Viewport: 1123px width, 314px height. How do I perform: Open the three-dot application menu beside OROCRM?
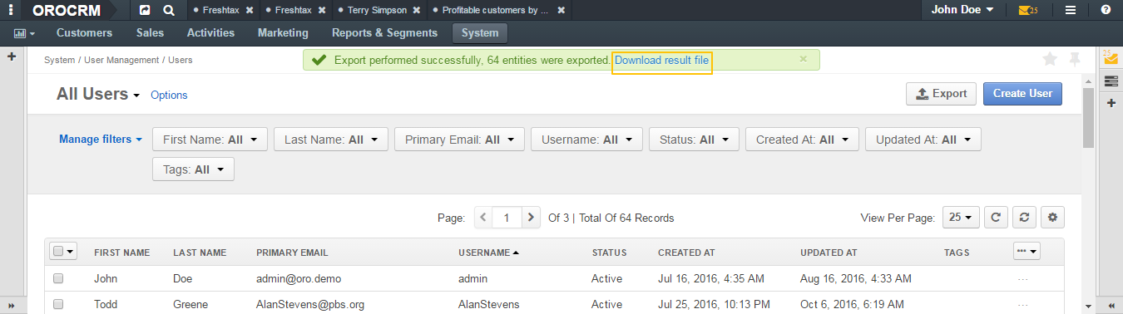click(12, 11)
